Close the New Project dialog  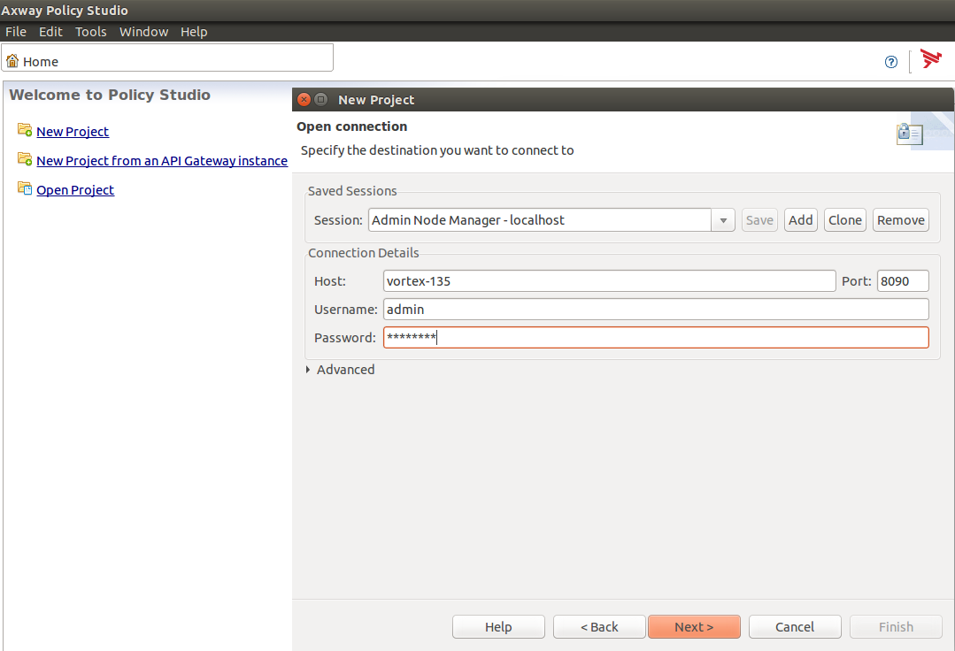304,100
